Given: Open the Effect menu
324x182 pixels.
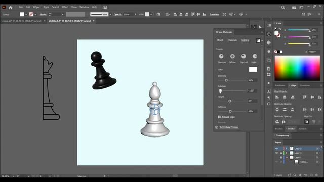Looking at the screenshot, I should coord(65,7).
